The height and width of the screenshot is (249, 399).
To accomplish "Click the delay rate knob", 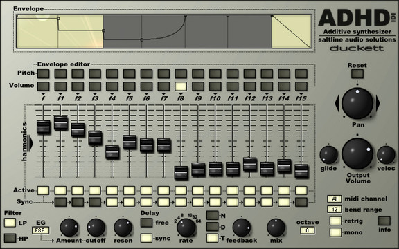I will tap(186, 228).
